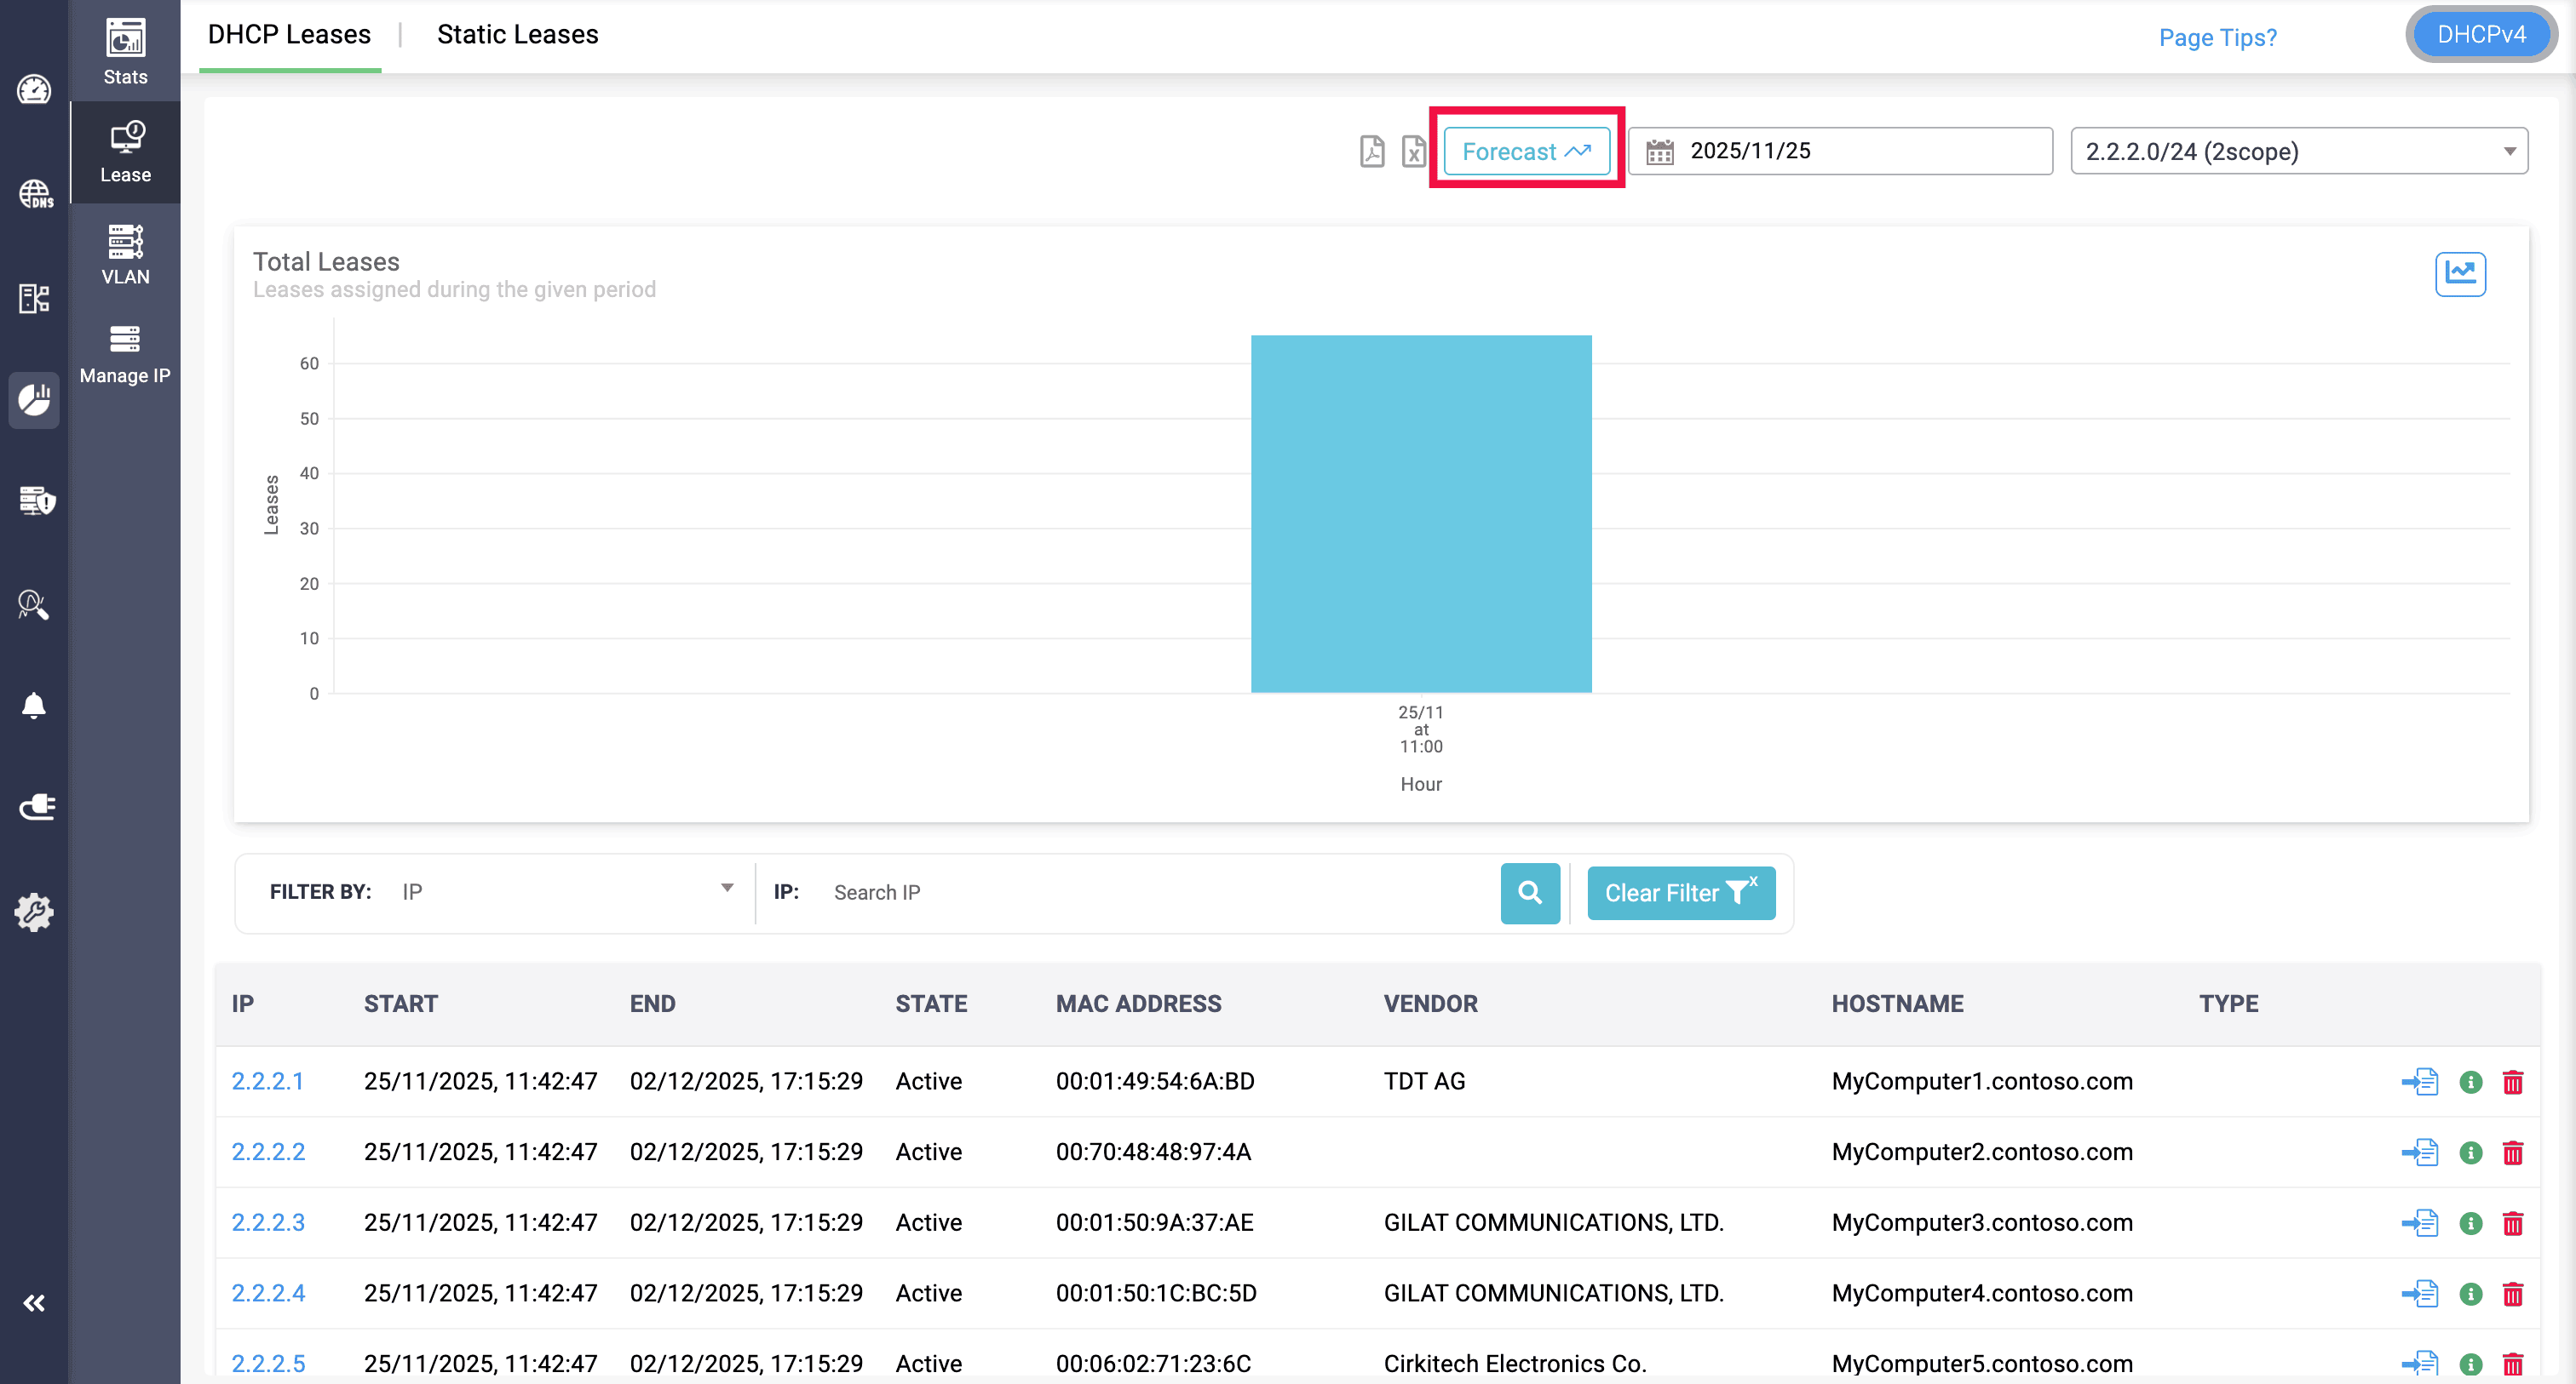
Task: Export the lease report as PDF
Action: click(1372, 152)
